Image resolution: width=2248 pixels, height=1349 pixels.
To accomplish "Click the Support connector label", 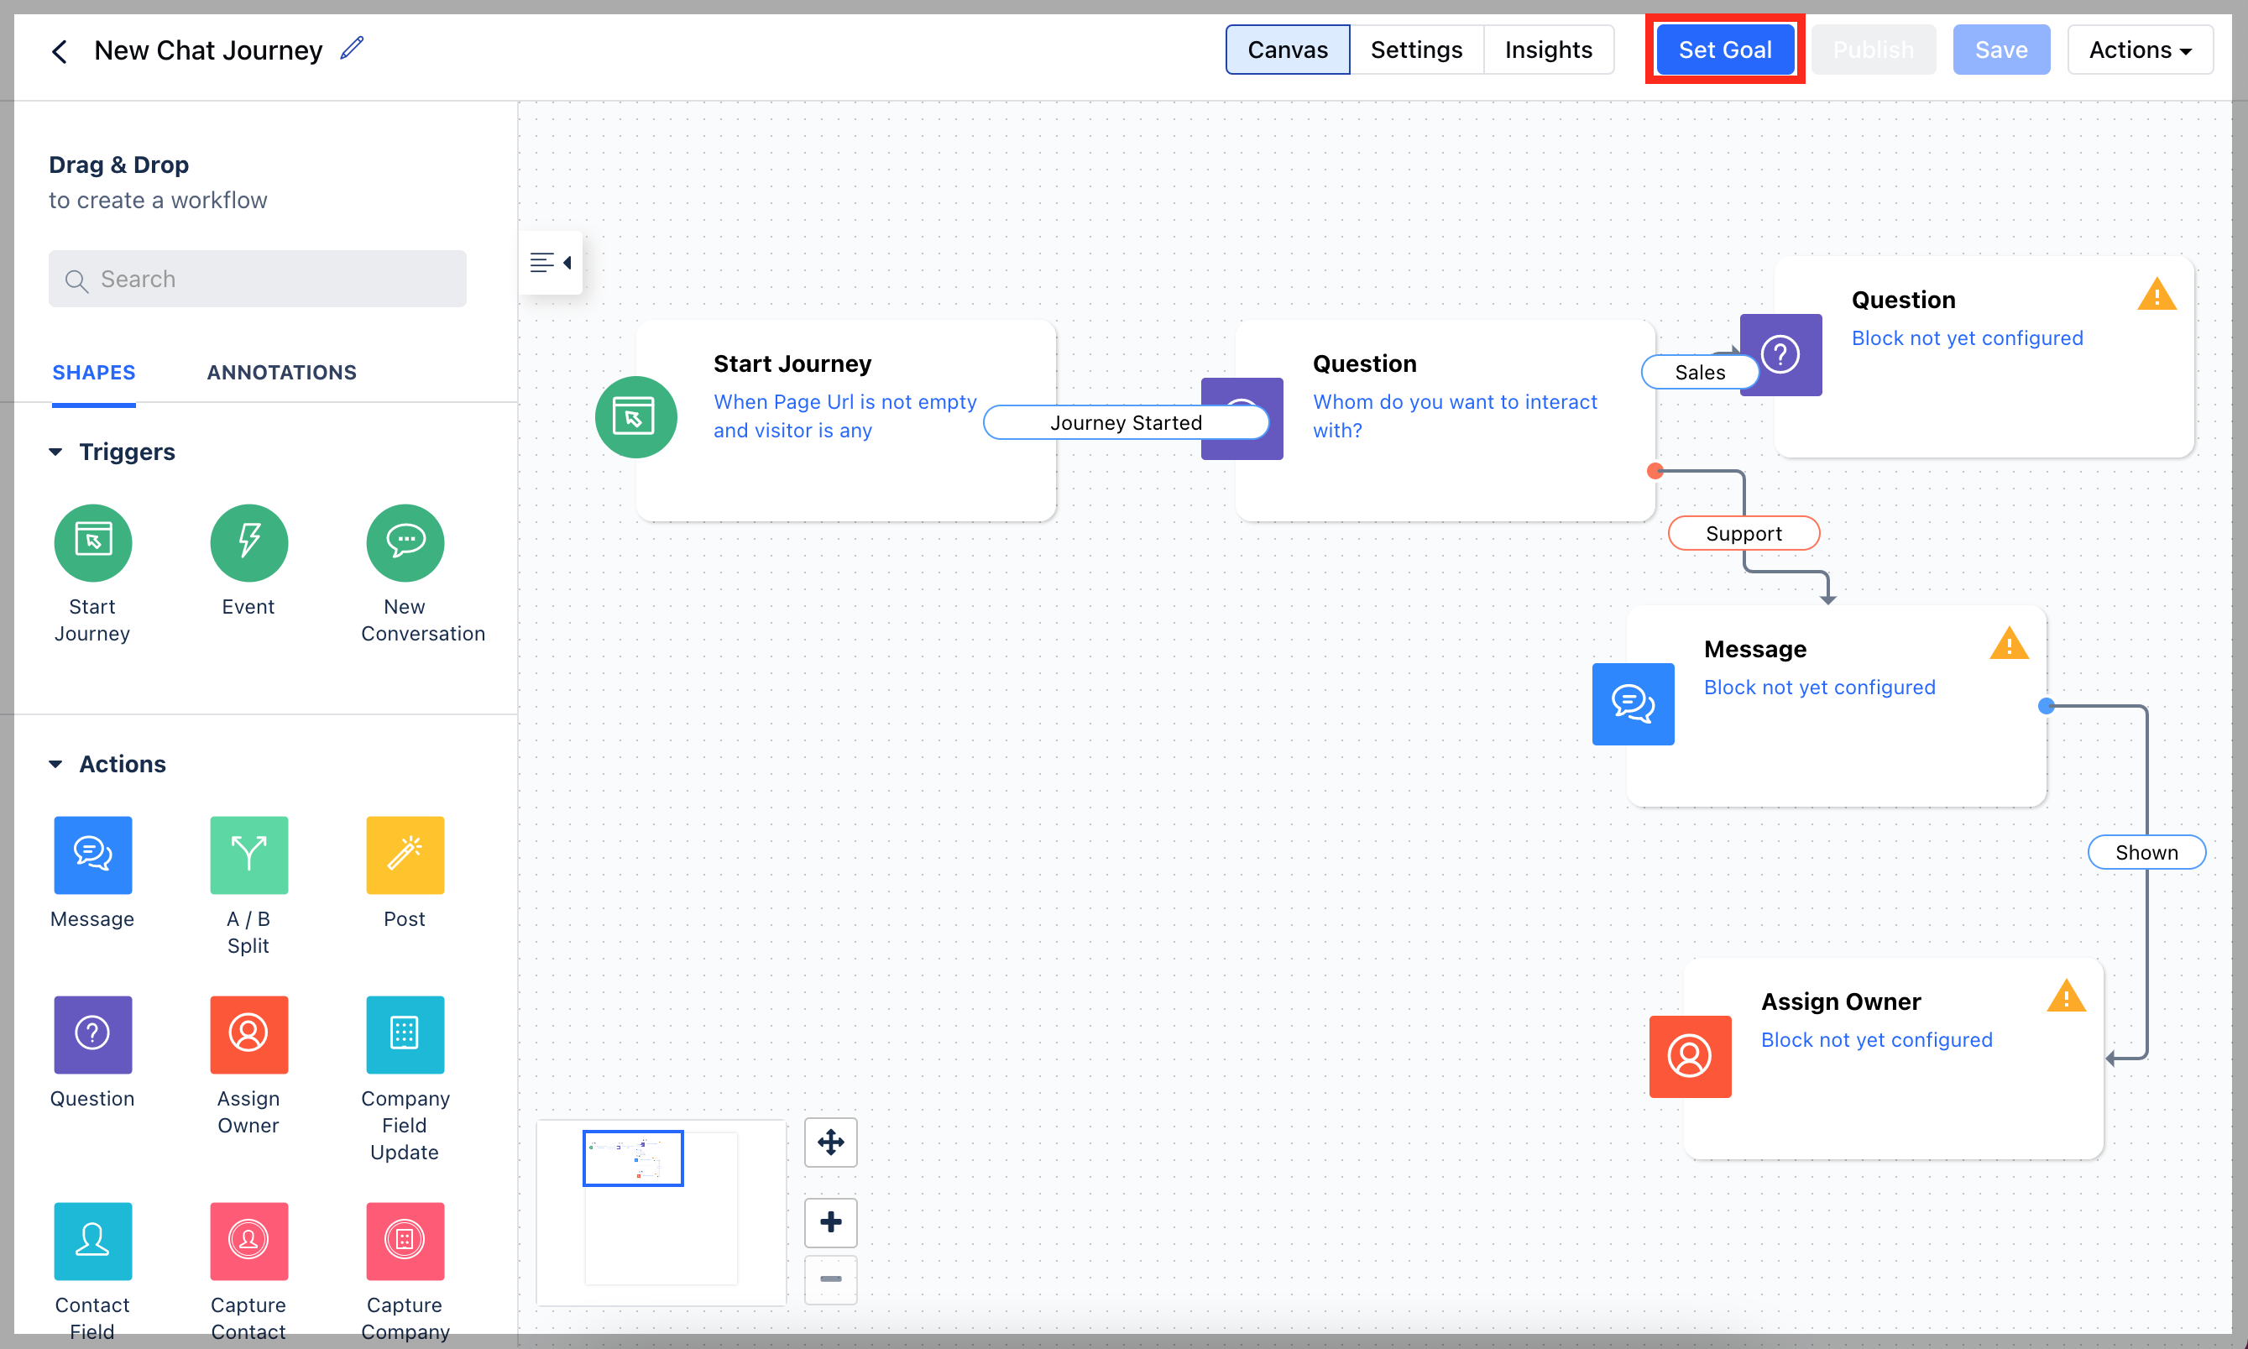I will click(1744, 534).
